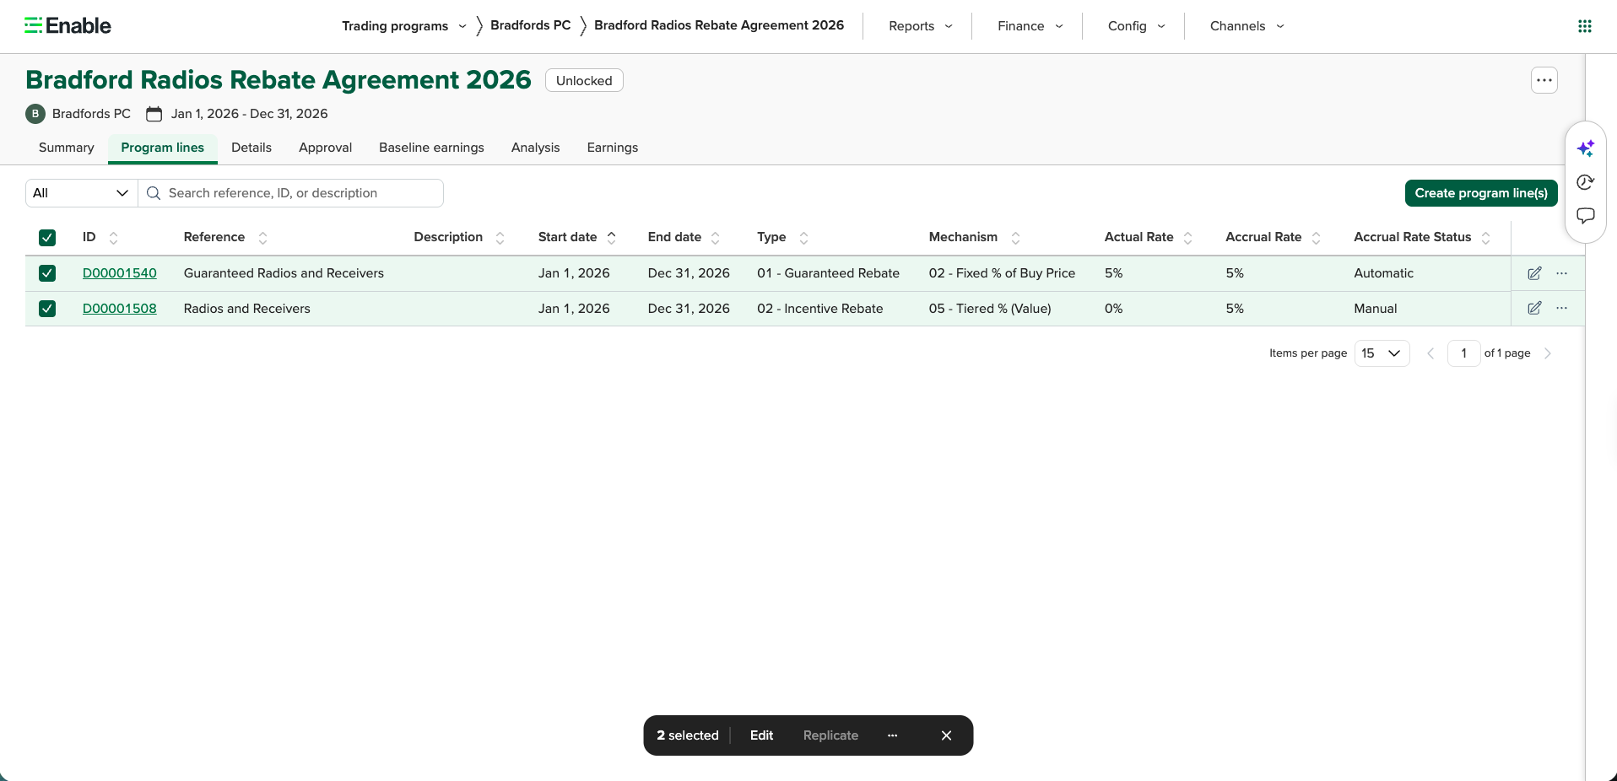Image resolution: width=1617 pixels, height=781 pixels.
Task: Click Replicate in the selection bar
Action: click(830, 735)
